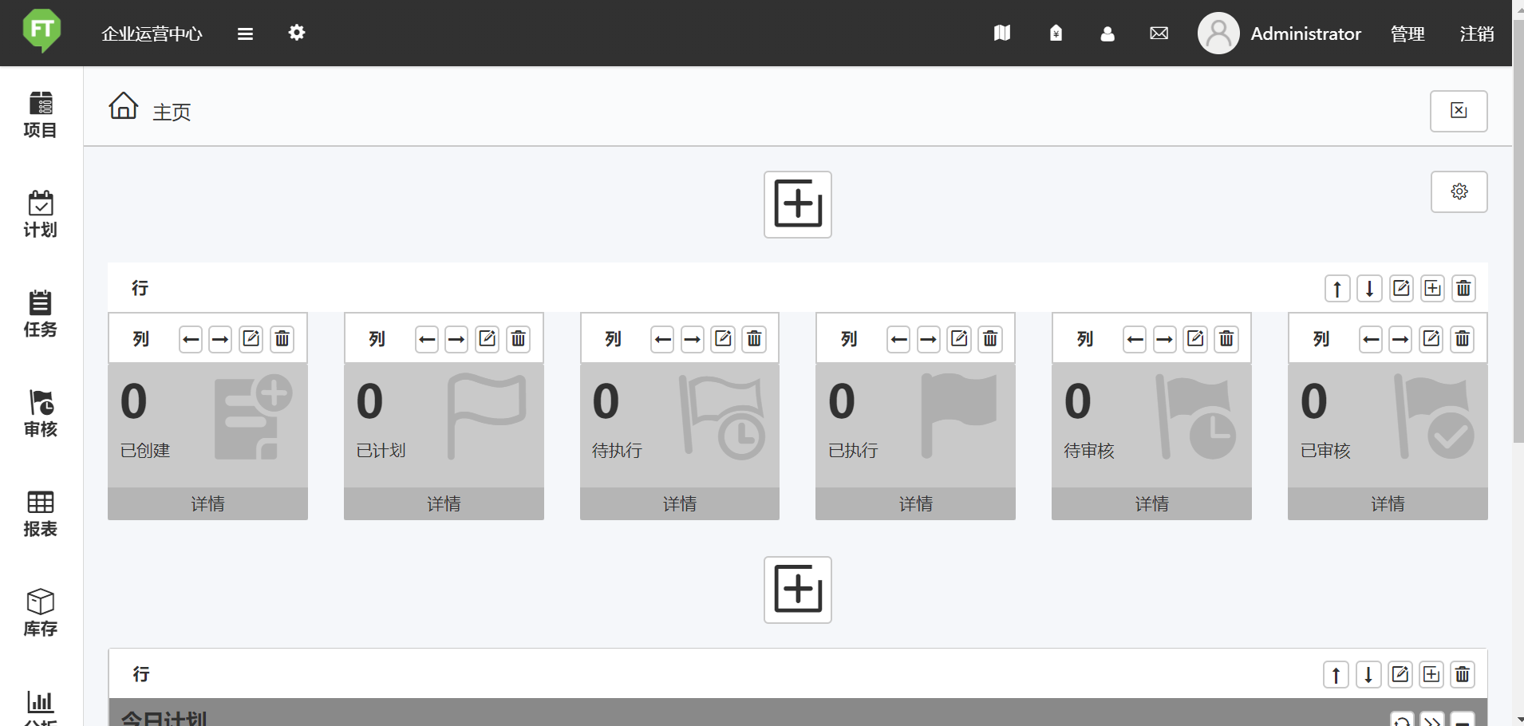Click the top add-row plus button
This screenshot has width=1524, height=726.
tap(797, 204)
